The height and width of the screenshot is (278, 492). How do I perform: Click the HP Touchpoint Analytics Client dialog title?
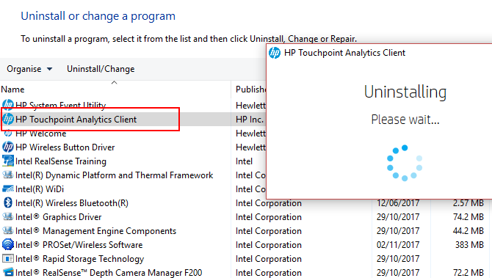pyautogui.click(x=344, y=53)
